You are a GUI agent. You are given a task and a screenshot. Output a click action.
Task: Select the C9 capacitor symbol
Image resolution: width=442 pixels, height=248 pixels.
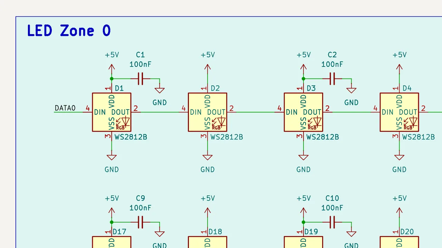140,222
